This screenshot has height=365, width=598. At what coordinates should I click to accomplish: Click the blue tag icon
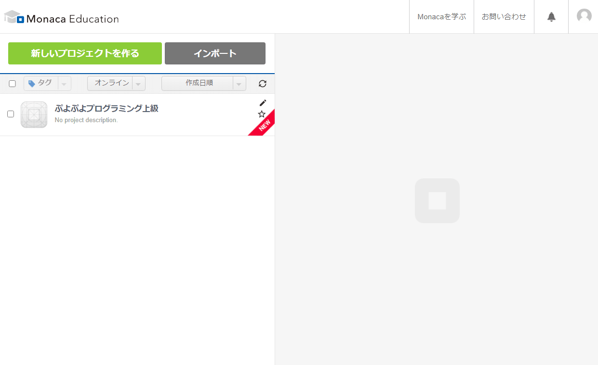coord(32,84)
